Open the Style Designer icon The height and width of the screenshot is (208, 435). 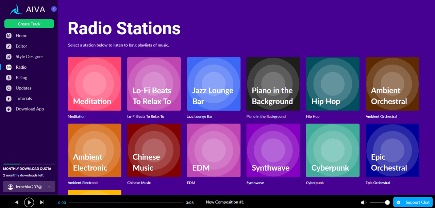[x=9, y=57]
